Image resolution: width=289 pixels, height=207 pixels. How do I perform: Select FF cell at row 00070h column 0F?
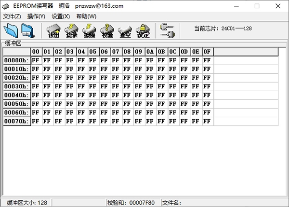(x=208, y=121)
